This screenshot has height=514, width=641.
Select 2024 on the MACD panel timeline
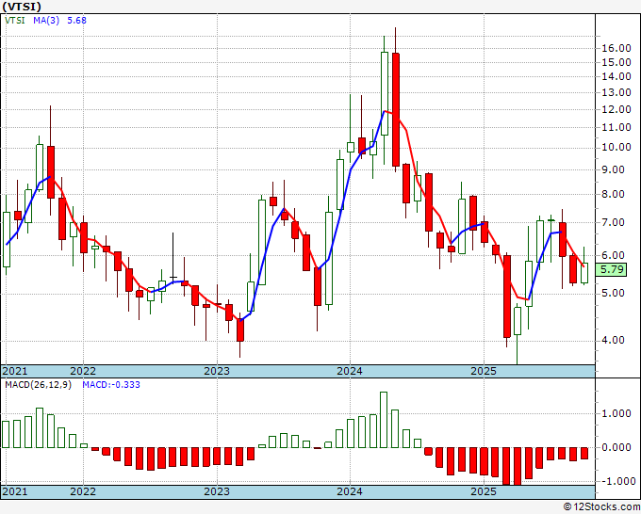(x=350, y=491)
